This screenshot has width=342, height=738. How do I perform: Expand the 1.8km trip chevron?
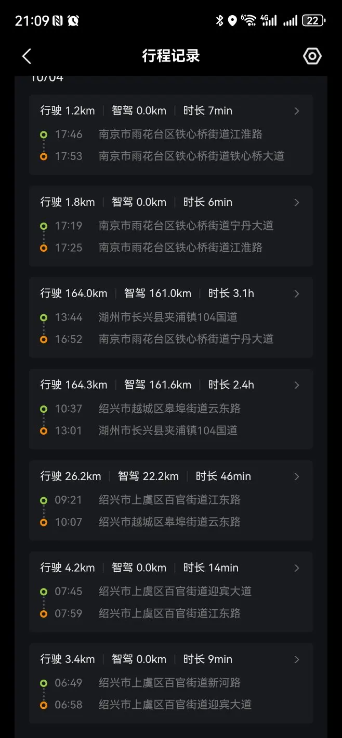click(297, 202)
